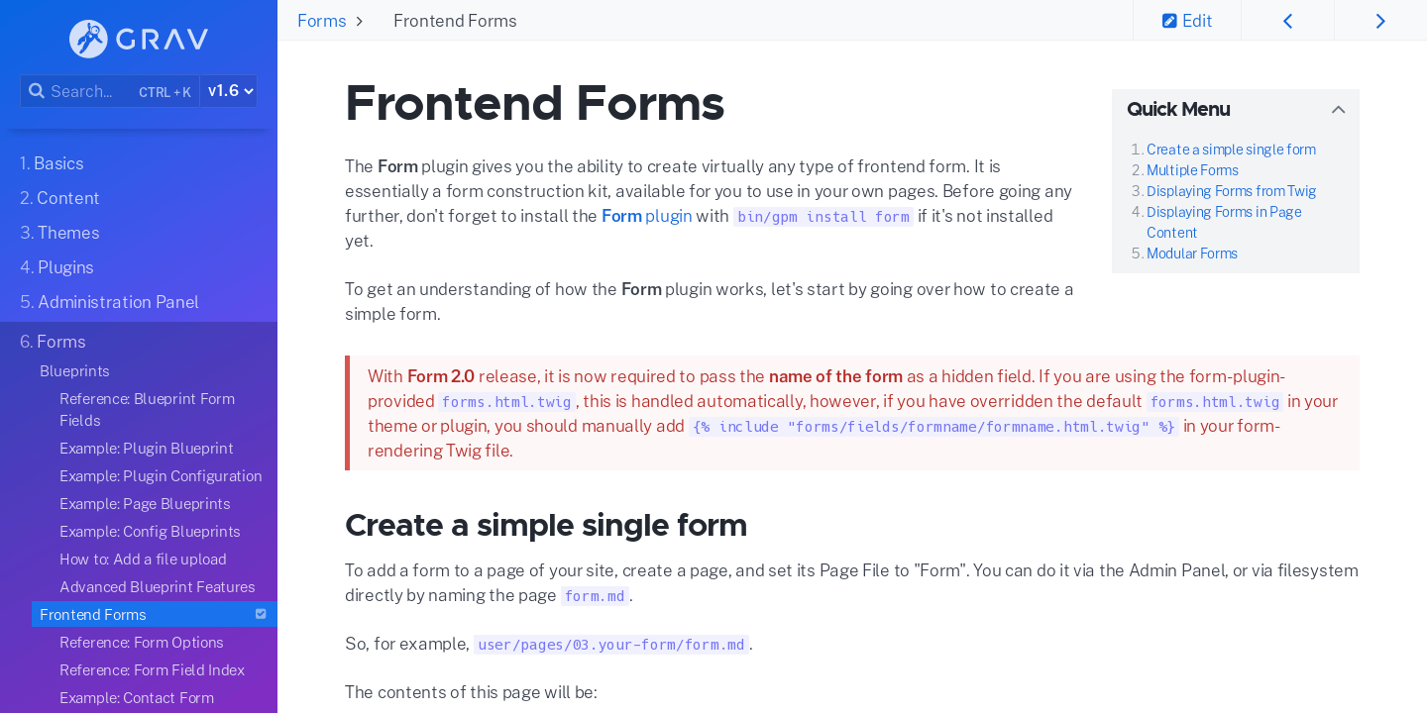Viewport: 1427px width, 713px height.
Task: Click the Forms breadcrumb link
Action: pos(322,21)
